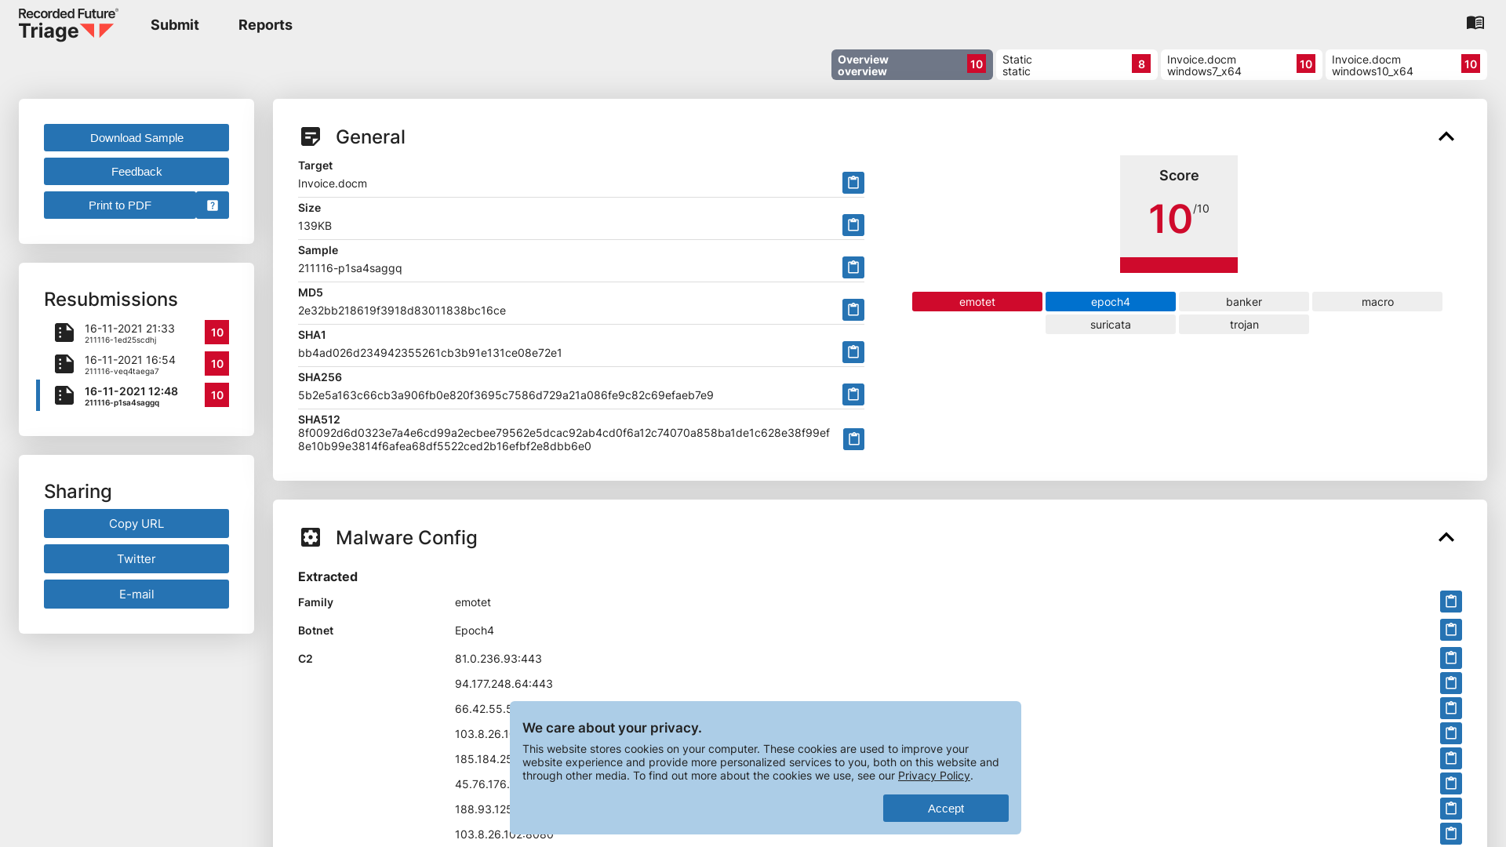Screen dimensions: 1506x847
Task: Copy the SHA256 hash value
Action: (x=853, y=394)
